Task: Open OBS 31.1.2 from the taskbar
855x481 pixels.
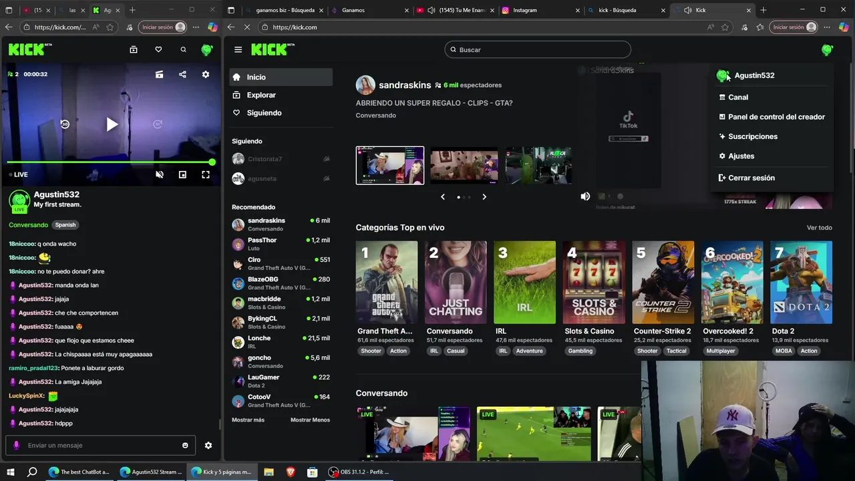Action: point(359,472)
